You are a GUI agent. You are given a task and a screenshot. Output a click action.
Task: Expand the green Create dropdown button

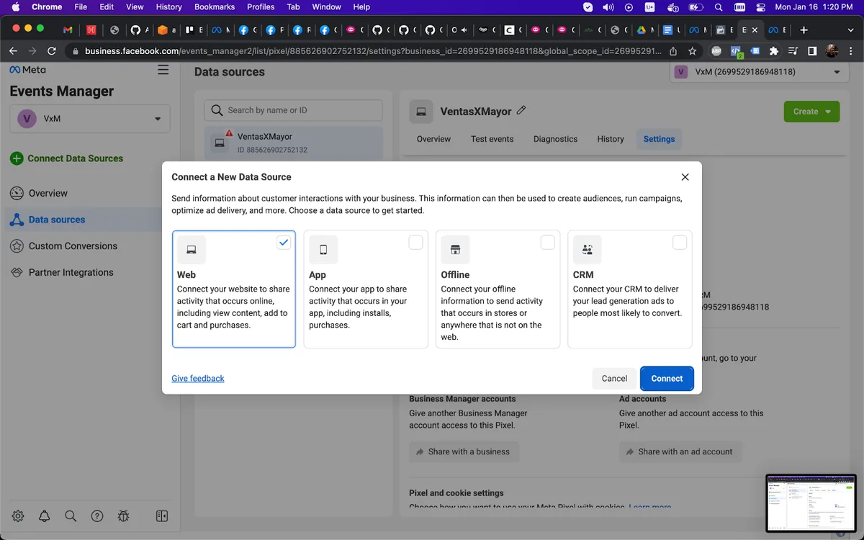pyautogui.click(x=811, y=112)
